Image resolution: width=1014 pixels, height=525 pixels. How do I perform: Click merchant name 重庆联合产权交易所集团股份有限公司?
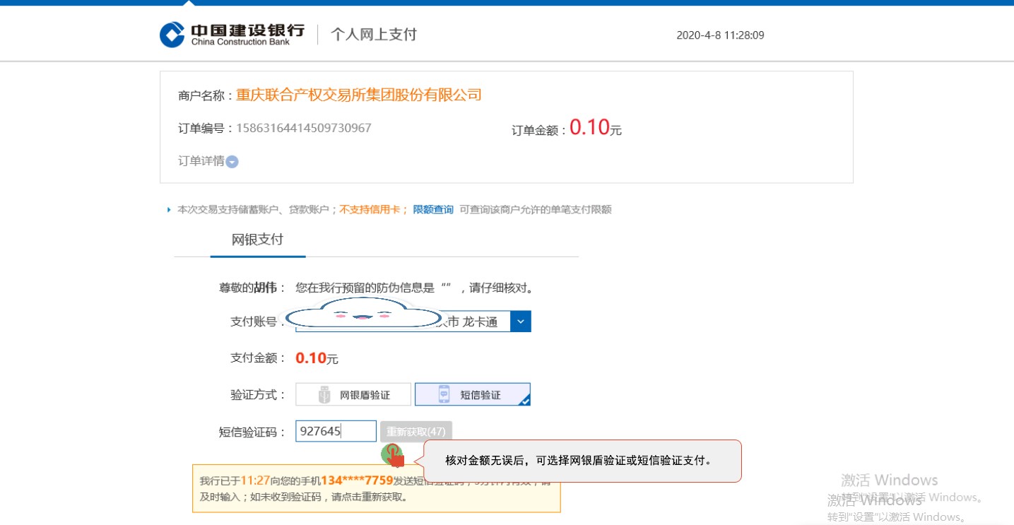tap(359, 95)
